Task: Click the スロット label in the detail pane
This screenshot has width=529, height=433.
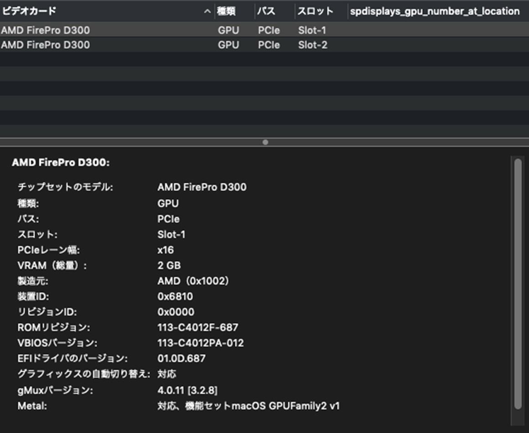Action: click(x=37, y=234)
